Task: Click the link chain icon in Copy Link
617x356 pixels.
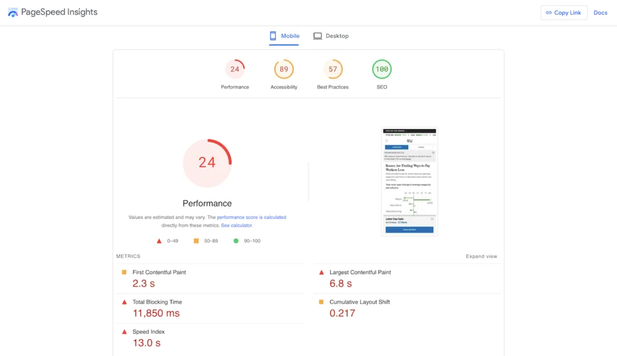Action: 548,13
